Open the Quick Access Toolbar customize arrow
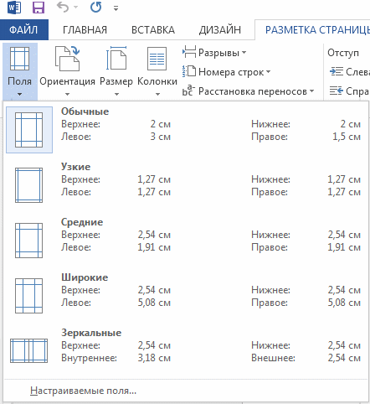This screenshot has height=404, width=370. coord(116,8)
